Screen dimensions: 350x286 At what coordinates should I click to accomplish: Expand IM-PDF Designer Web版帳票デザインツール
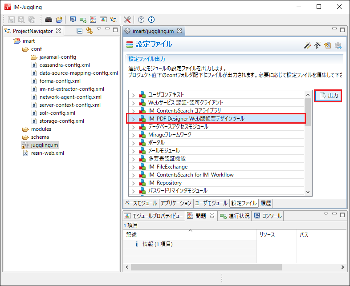click(x=134, y=119)
